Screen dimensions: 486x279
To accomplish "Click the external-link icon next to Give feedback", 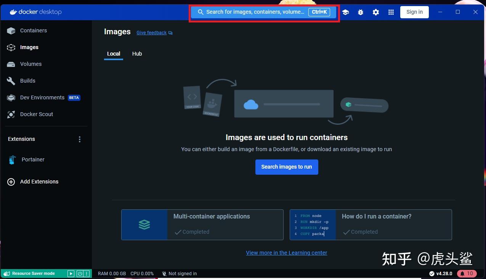I will point(170,33).
